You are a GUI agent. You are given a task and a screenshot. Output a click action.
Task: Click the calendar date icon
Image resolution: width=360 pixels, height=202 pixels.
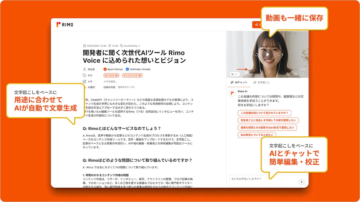click(84, 46)
